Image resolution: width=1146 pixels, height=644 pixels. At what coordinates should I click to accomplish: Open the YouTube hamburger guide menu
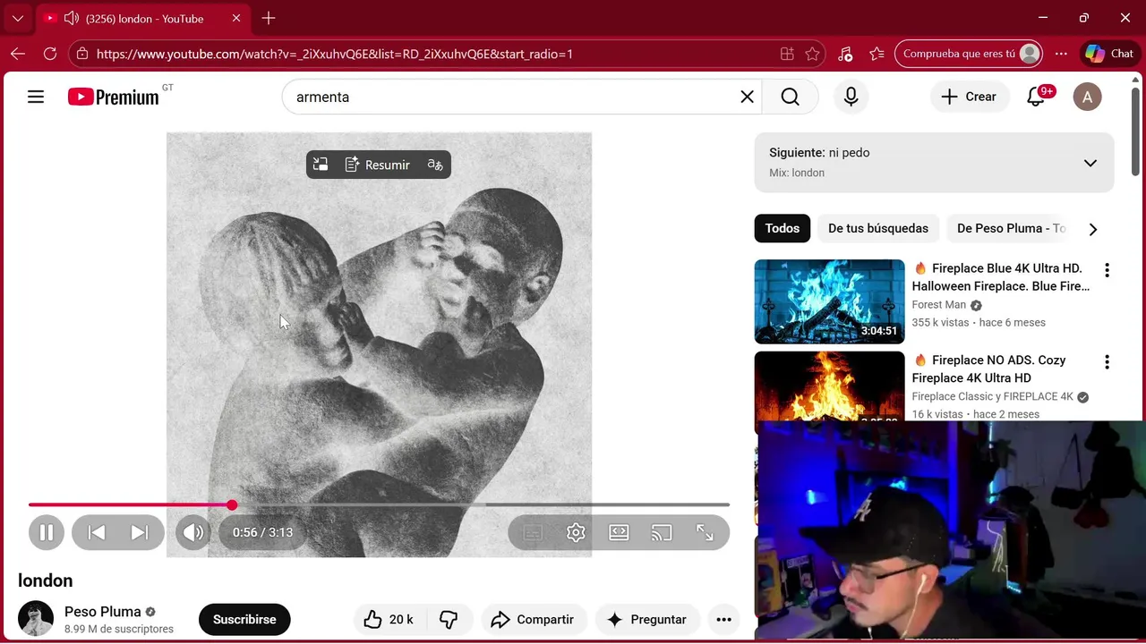pos(36,97)
